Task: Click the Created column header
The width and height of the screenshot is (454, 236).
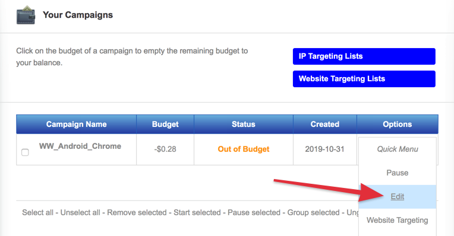Action: [325, 124]
